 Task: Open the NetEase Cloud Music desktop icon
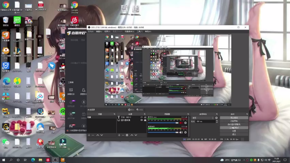point(74,21)
